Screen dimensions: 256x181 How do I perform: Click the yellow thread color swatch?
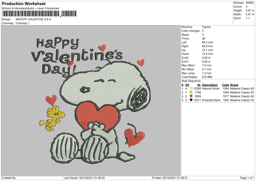(x=191, y=92)
